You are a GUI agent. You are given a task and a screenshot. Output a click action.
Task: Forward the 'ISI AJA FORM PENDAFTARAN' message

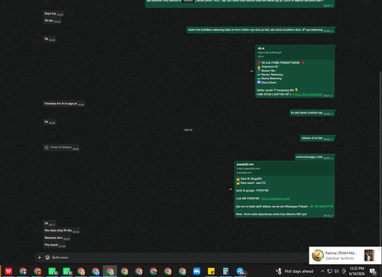pyautogui.click(x=251, y=71)
